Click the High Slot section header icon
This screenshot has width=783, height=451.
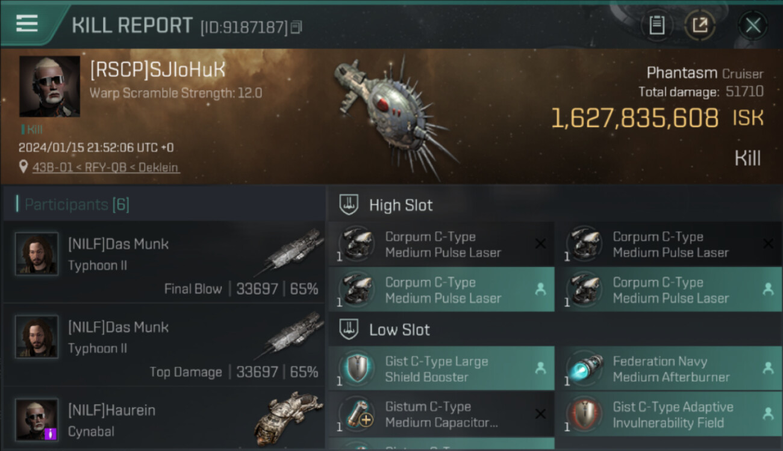pyautogui.click(x=349, y=204)
